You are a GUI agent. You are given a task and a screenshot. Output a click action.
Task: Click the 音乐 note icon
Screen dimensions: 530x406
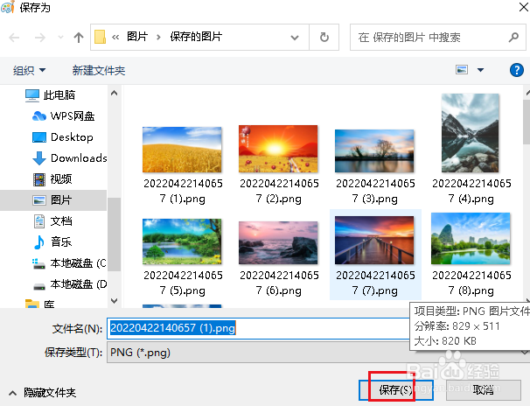(x=39, y=242)
